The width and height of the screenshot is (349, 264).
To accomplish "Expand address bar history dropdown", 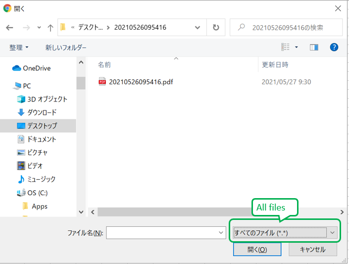I will [x=198, y=28].
